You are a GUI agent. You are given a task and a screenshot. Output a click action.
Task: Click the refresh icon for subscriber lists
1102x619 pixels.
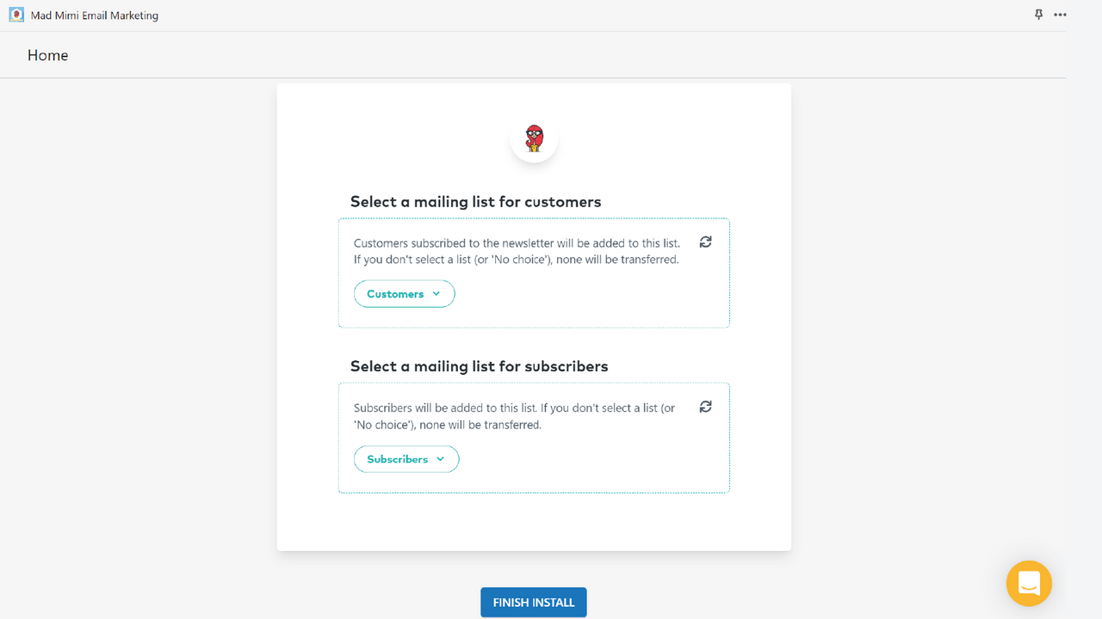point(705,406)
